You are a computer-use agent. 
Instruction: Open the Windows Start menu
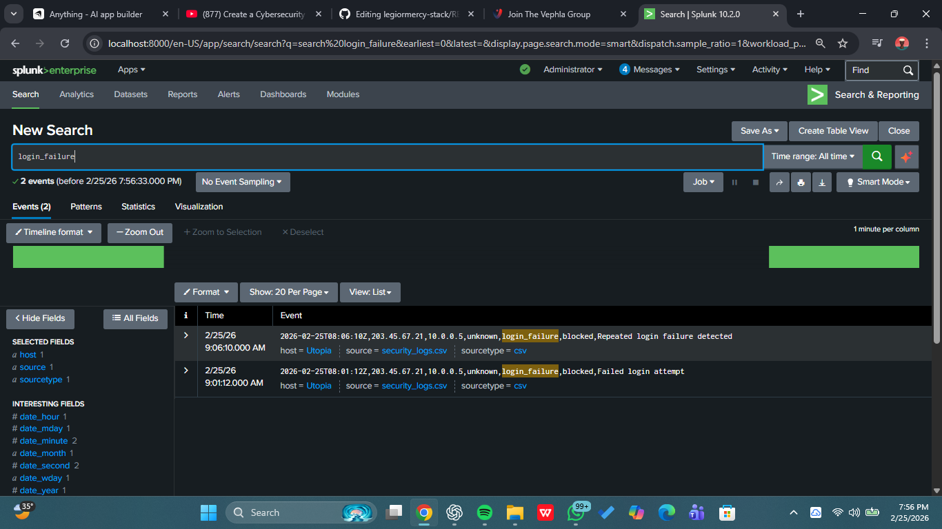click(x=208, y=512)
